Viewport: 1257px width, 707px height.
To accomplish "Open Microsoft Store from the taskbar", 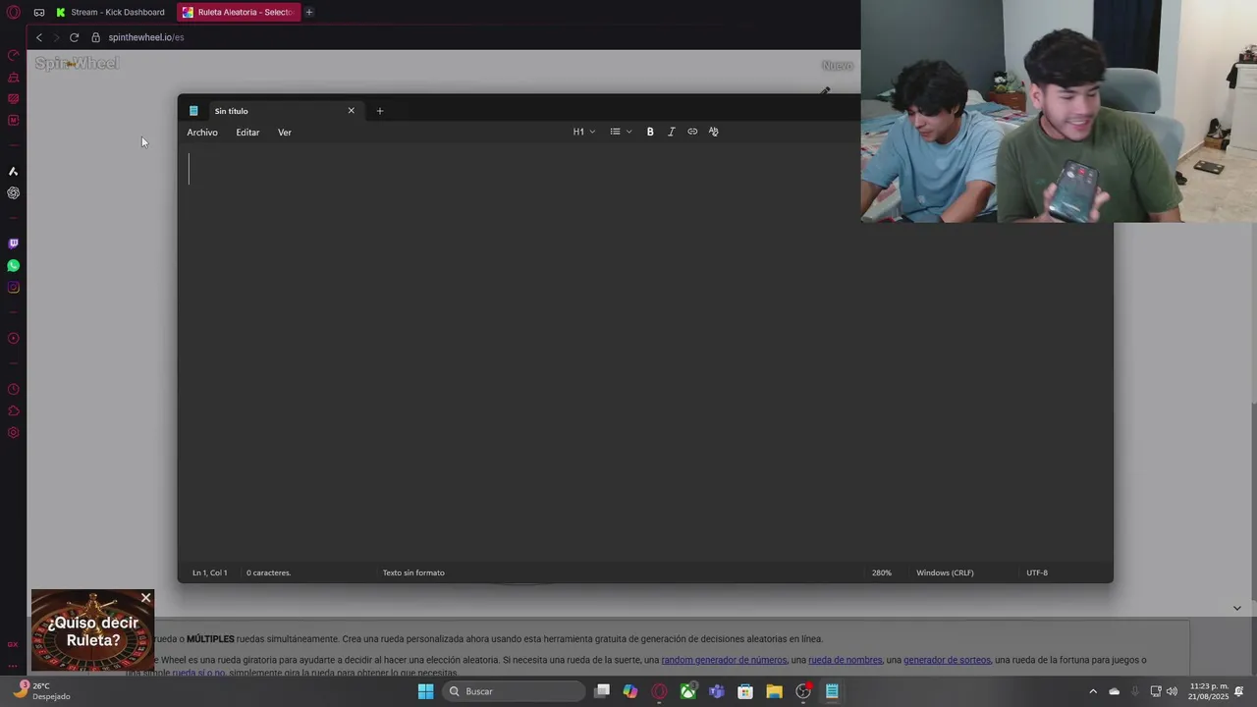I will pos(745,691).
